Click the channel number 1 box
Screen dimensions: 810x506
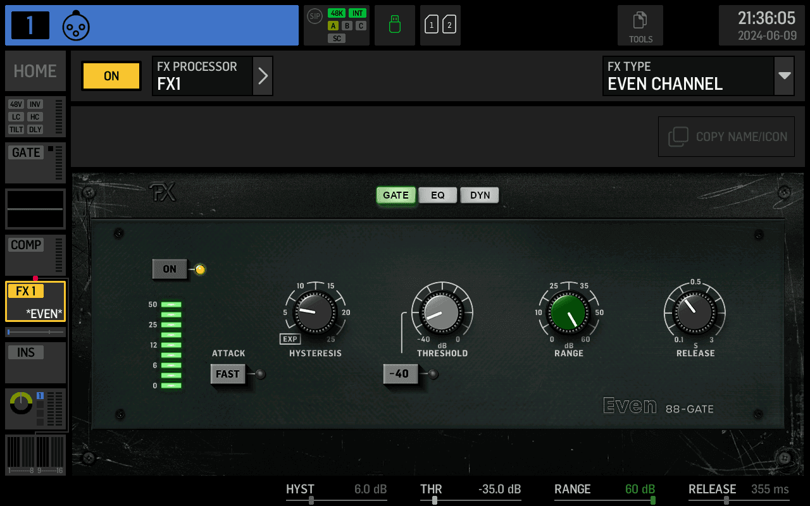click(30, 25)
